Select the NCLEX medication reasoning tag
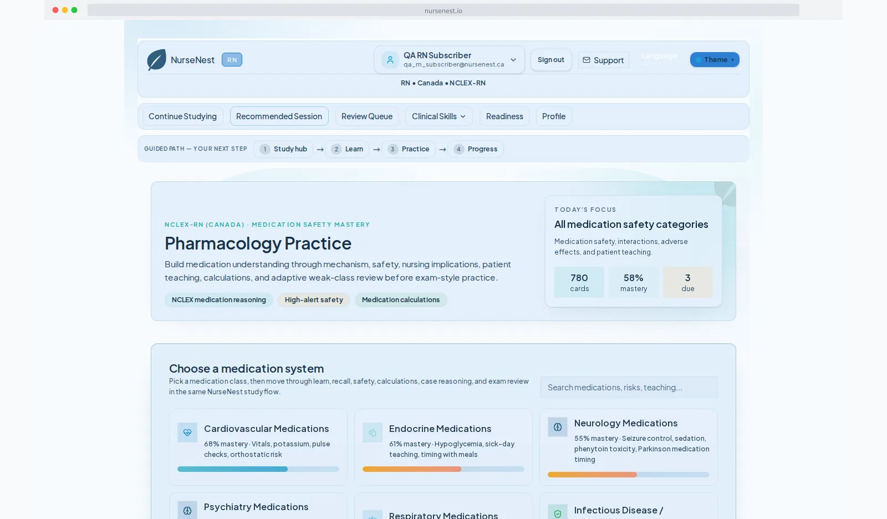The width and height of the screenshot is (887, 519). point(219,300)
